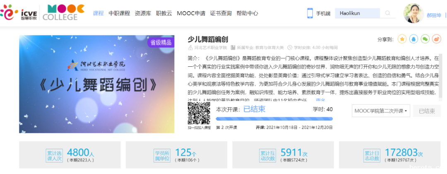Viewport: 447px width, 174px height.
Task: Open the 中职课程 menu item
Action: pos(119,13)
